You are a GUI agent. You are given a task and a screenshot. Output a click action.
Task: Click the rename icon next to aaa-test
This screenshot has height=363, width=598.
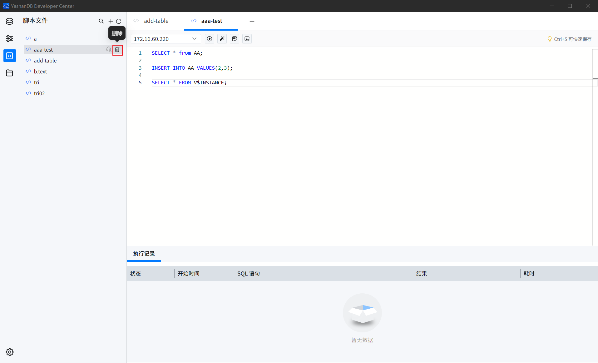point(108,49)
